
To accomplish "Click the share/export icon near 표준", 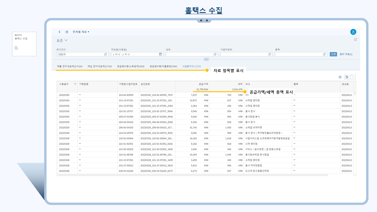I will point(355,39).
